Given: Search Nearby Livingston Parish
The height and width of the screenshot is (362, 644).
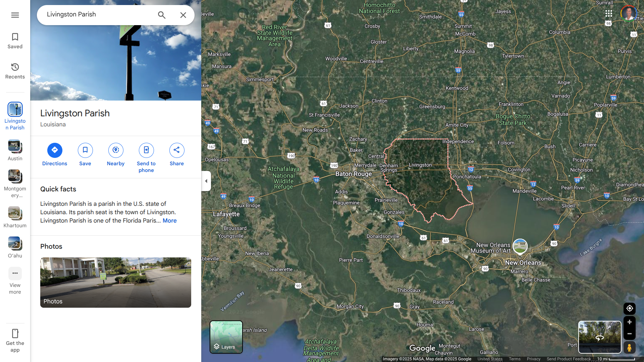Looking at the screenshot, I should pyautogui.click(x=116, y=155).
